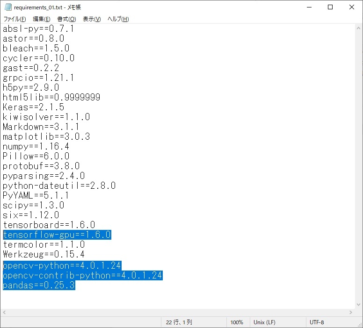Image resolution: width=363 pixels, height=328 pixels.
Task: Click the line cycler==0.10.0
Action: 38,58
